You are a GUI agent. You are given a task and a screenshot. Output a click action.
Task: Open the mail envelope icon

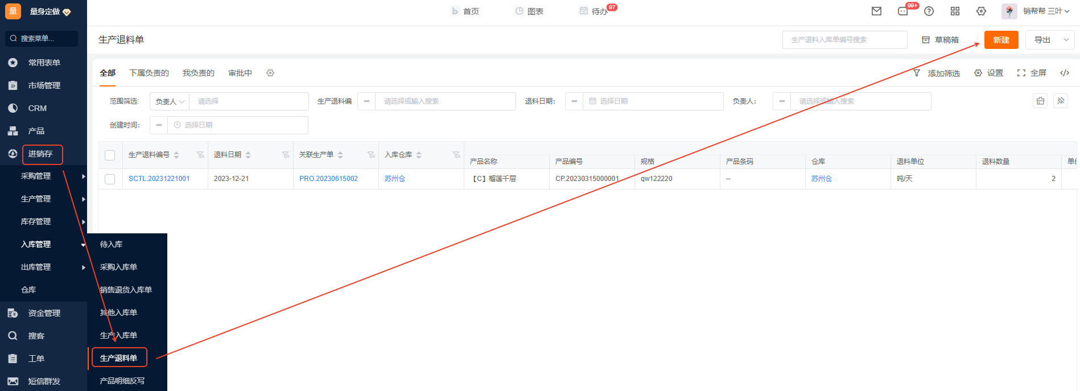(x=876, y=11)
